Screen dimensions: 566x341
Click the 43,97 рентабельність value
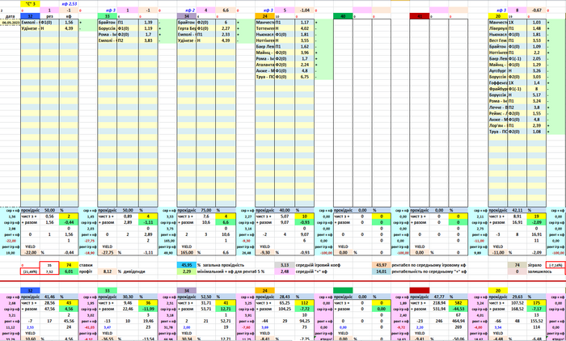click(381, 265)
